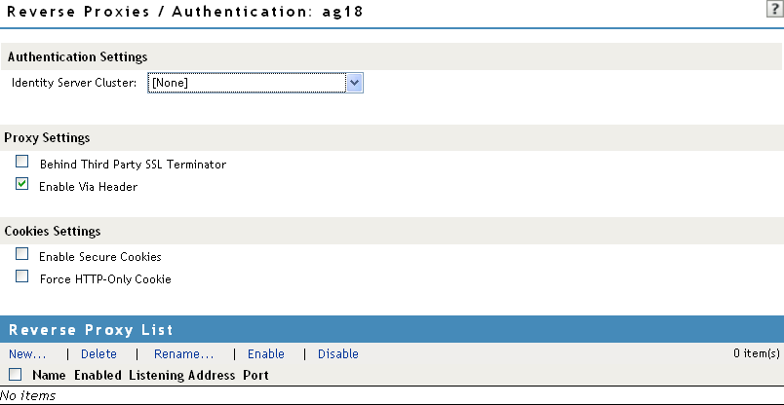Check Behind Third Party SSL Terminator
This screenshot has width=784, height=405.
pyautogui.click(x=22, y=163)
